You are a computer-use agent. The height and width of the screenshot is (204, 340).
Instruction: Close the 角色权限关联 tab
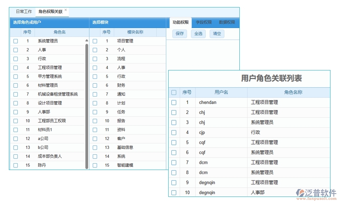click(x=66, y=10)
